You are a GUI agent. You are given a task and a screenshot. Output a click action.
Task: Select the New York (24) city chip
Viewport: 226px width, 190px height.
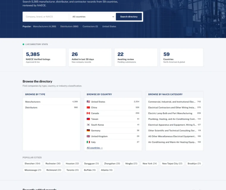coord(150,164)
